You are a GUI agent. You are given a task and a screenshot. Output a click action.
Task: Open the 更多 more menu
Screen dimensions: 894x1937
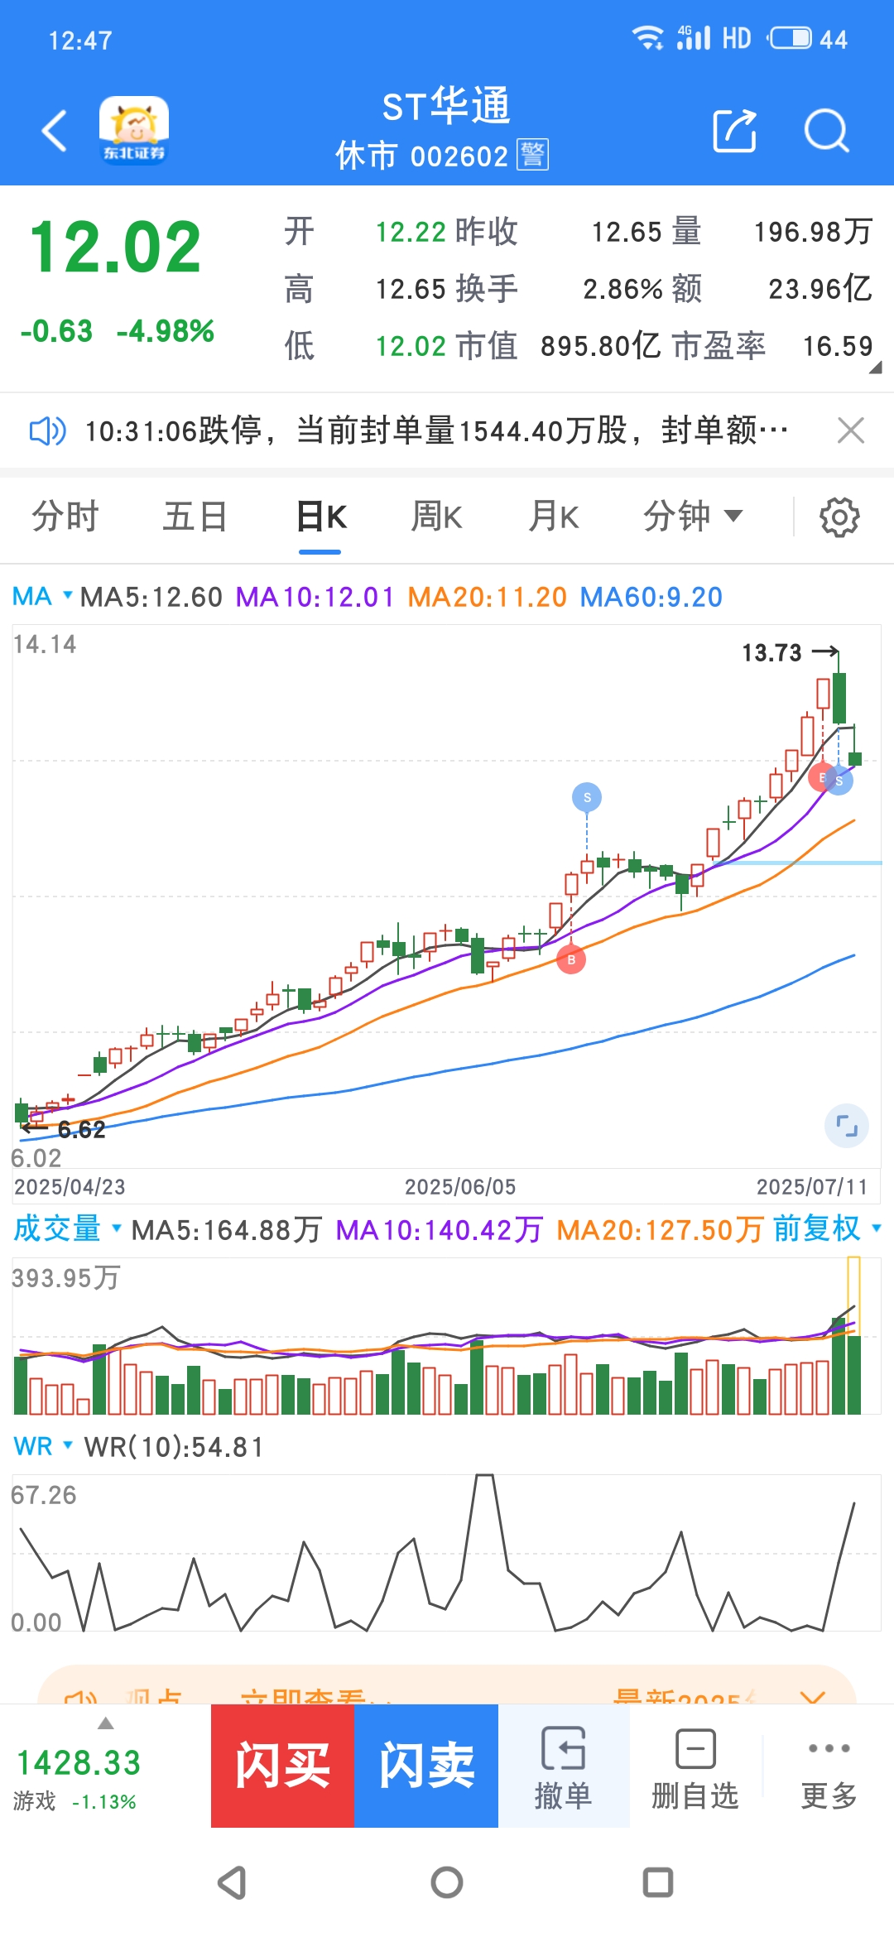(x=829, y=1766)
